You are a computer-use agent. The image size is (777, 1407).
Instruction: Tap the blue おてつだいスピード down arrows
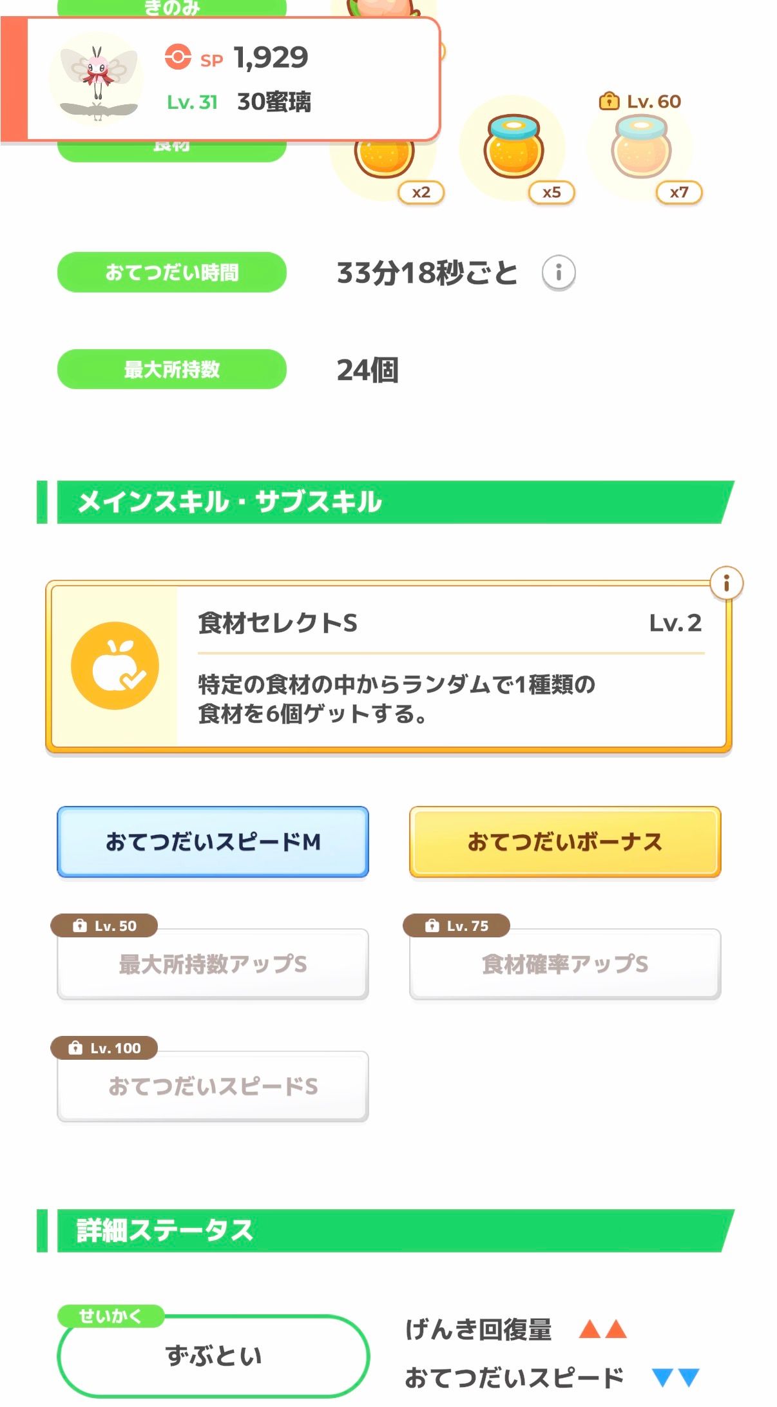tap(675, 1377)
